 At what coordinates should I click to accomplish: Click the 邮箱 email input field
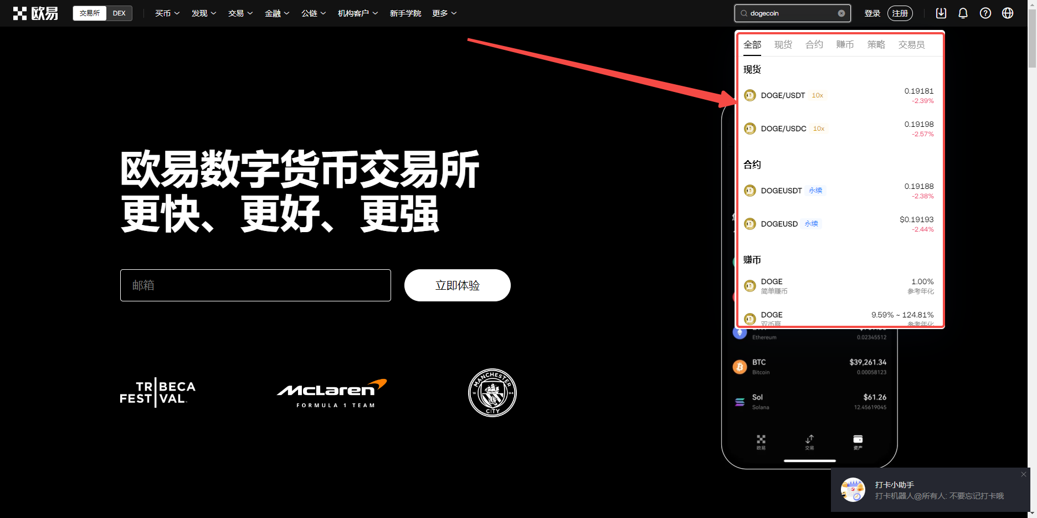coord(255,285)
